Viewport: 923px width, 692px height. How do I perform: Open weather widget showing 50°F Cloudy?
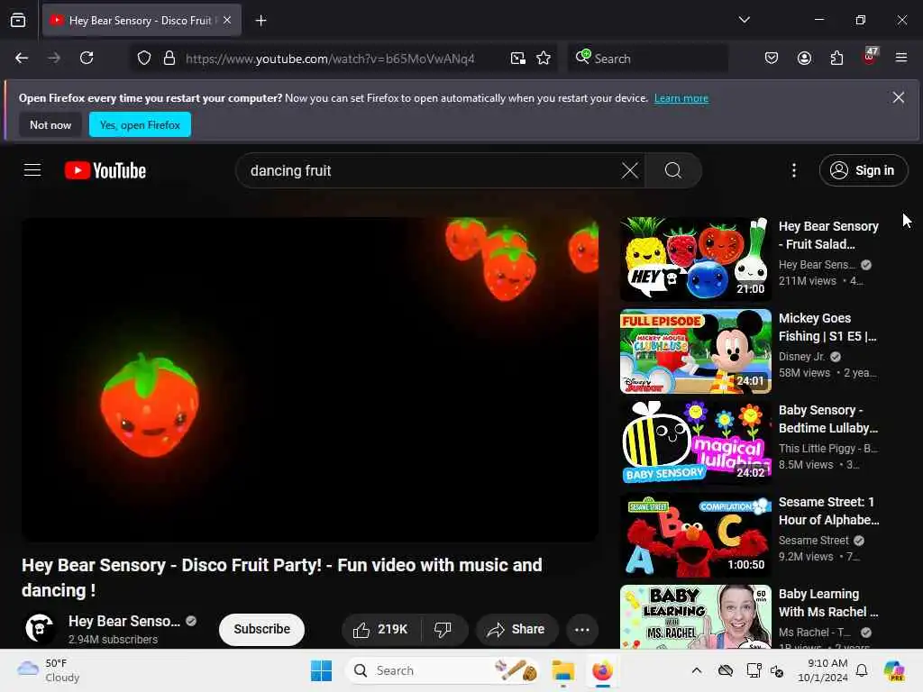[49, 670]
